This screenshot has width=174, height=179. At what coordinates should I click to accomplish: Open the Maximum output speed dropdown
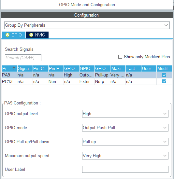[x=125, y=156]
